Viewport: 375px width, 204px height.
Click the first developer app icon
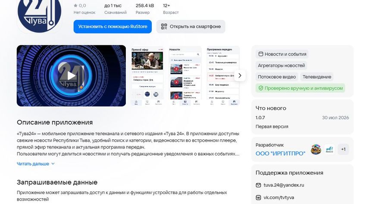coord(316,149)
